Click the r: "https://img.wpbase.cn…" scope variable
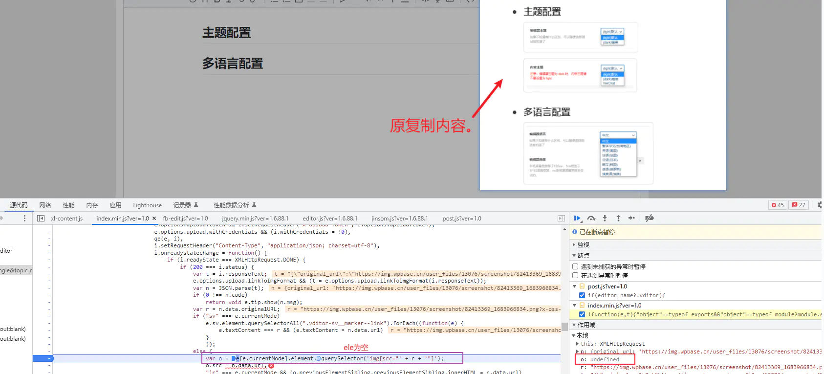 [701, 367]
